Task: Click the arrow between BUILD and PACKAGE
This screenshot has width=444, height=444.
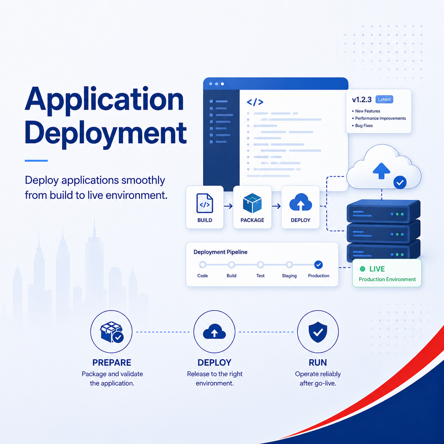Action: click(x=228, y=206)
